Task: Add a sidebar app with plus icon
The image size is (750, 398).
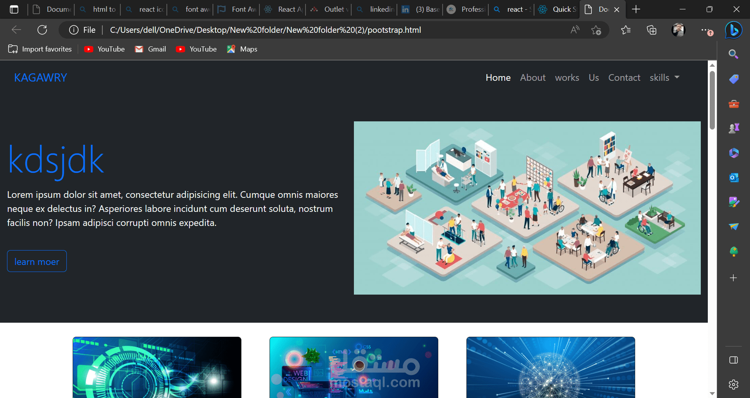Action: (734, 278)
